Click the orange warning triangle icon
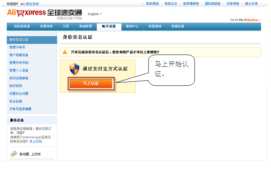271x169 pixels. click(65, 52)
